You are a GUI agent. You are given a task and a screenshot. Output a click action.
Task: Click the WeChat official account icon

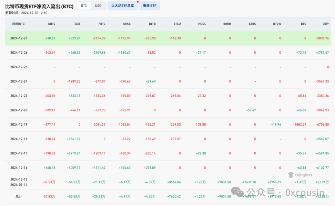click(236, 192)
